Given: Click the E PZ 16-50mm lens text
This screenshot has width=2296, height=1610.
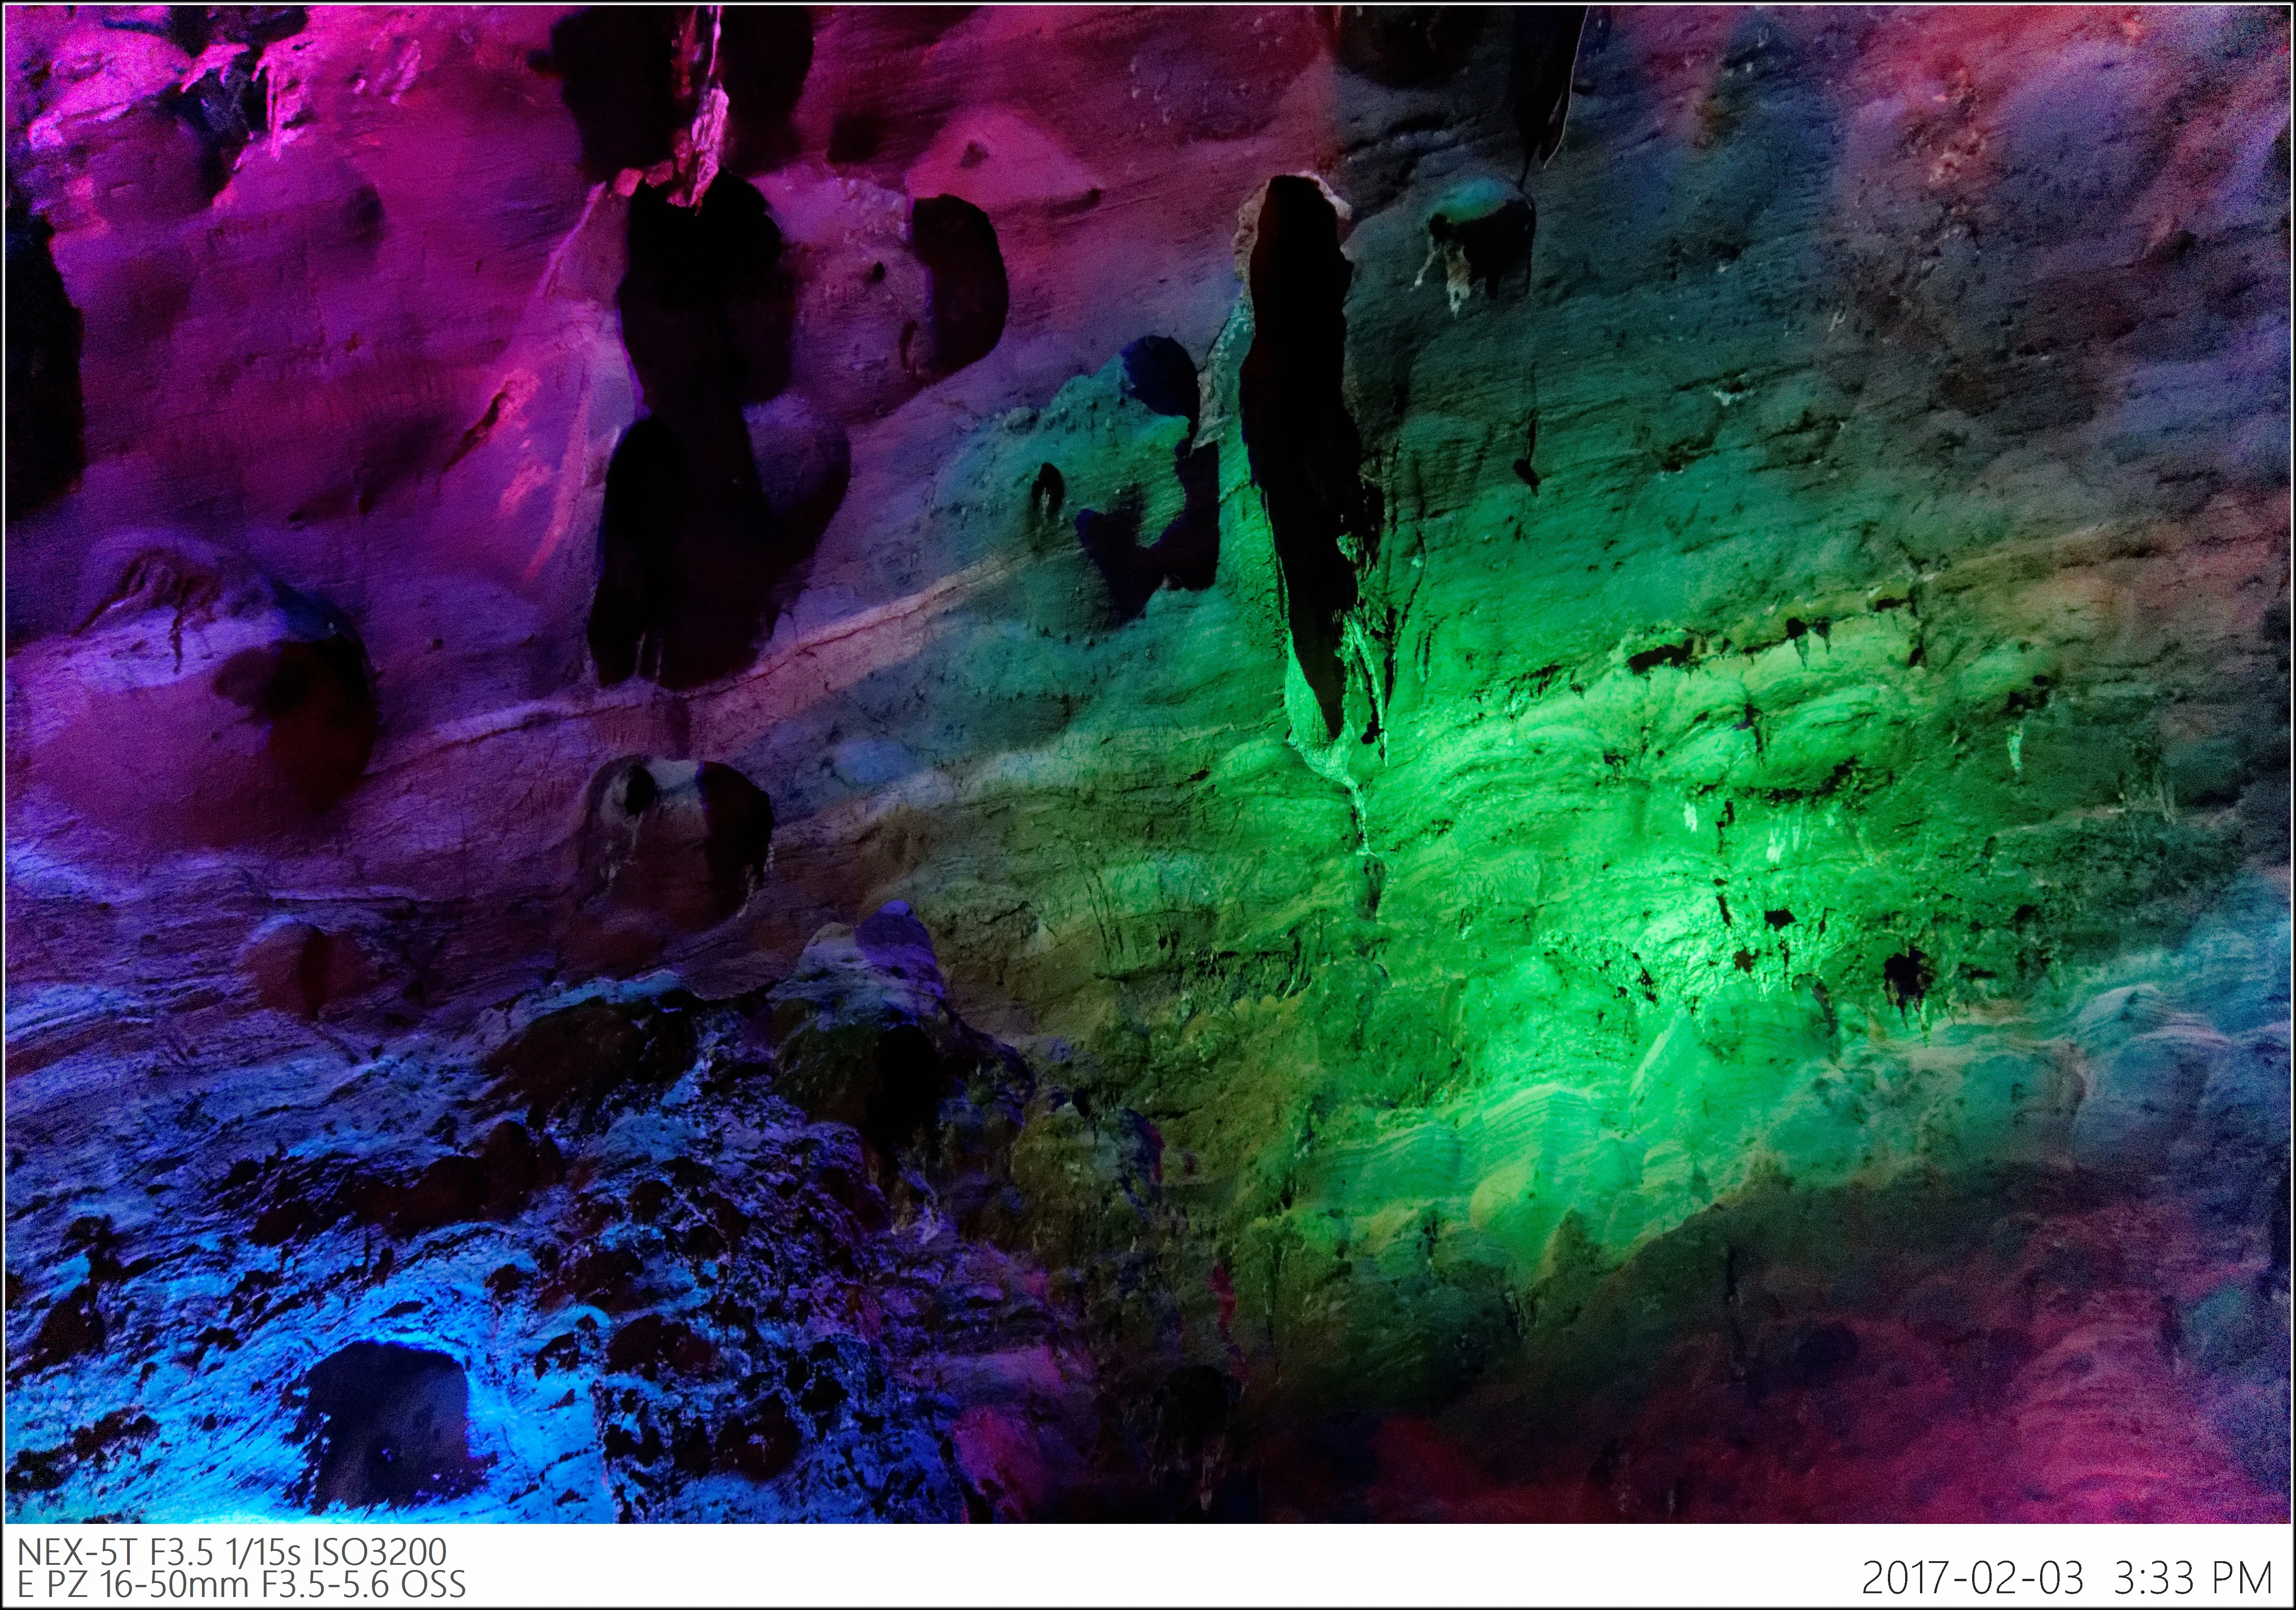Looking at the screenshot, I should coord(134,1585).
